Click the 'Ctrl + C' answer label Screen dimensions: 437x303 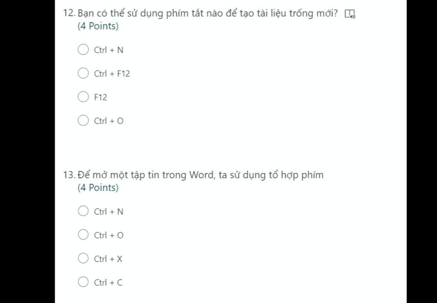[x=108, y=283]
